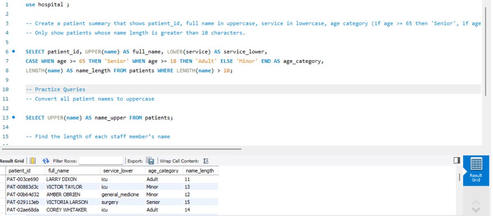Screen dimensions: 493x216
Task: Select the general_medicine cell
Action: 122,194
